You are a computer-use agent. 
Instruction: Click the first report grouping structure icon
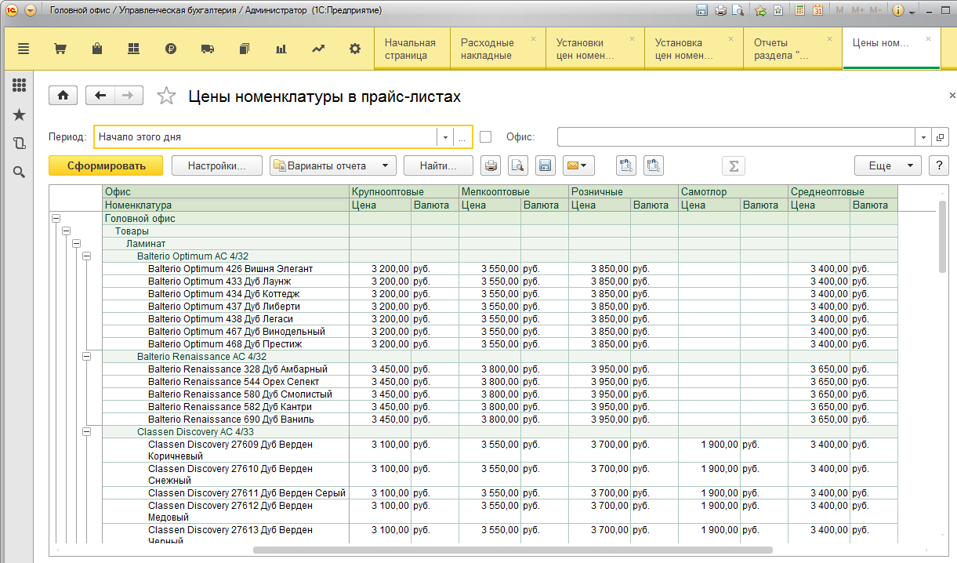pyautogui.click(x=625, y=165)
